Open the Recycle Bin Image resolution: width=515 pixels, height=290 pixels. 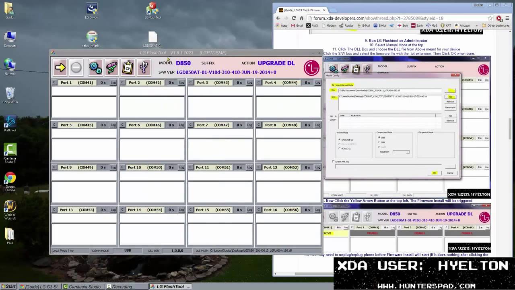[10, 96]
